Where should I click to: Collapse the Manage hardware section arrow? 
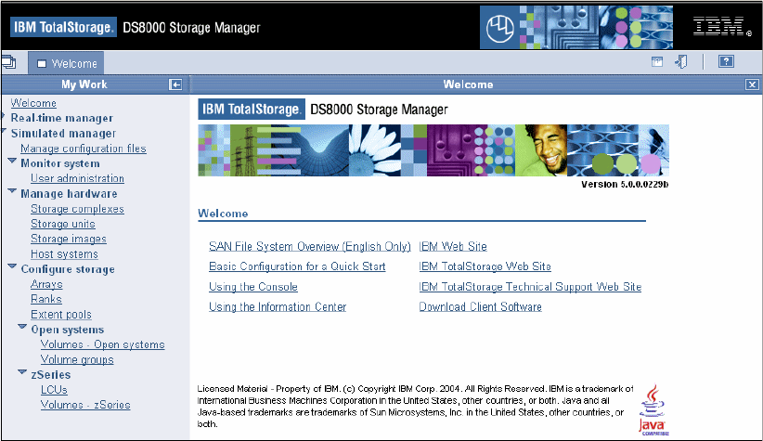[13, 191]
